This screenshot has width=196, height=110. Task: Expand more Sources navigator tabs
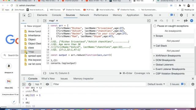pos(23,21)
